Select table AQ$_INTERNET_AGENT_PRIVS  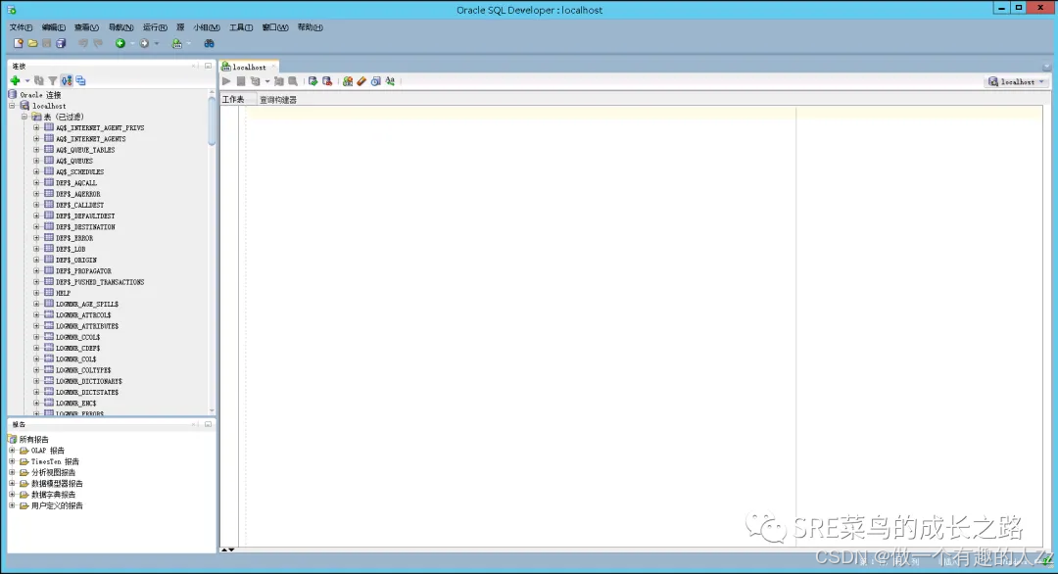point(100,128)
